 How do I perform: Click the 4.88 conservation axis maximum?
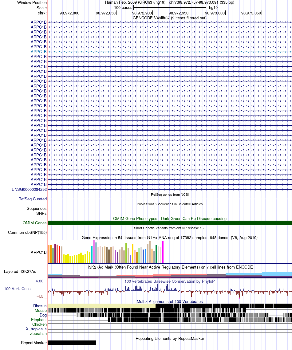[40, 281]
